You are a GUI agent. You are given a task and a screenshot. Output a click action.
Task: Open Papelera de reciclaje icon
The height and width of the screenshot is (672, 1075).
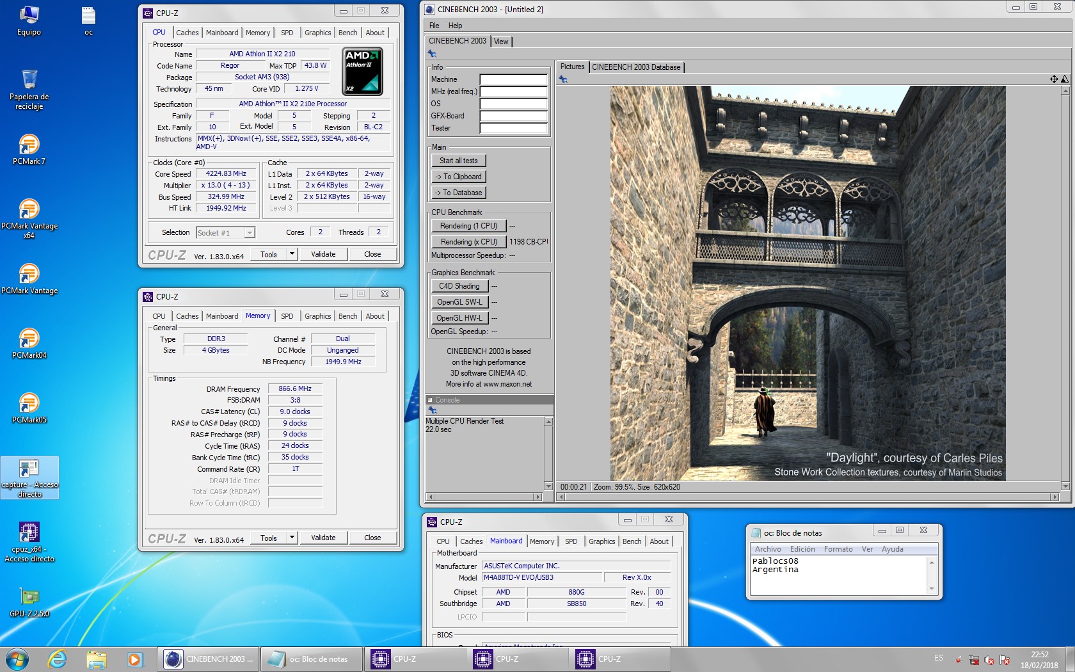click(x=29, y=90)
